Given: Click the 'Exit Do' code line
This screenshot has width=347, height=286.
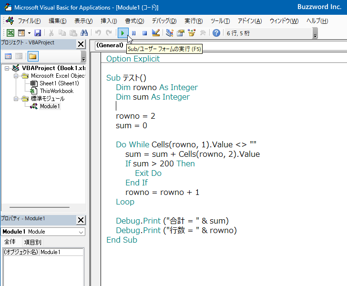Looking at the screenshot, I should click(148, 173).
